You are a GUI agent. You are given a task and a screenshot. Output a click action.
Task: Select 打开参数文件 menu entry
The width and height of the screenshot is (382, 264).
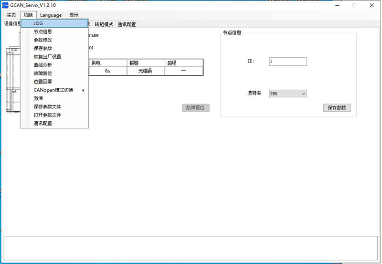[47, 115]
